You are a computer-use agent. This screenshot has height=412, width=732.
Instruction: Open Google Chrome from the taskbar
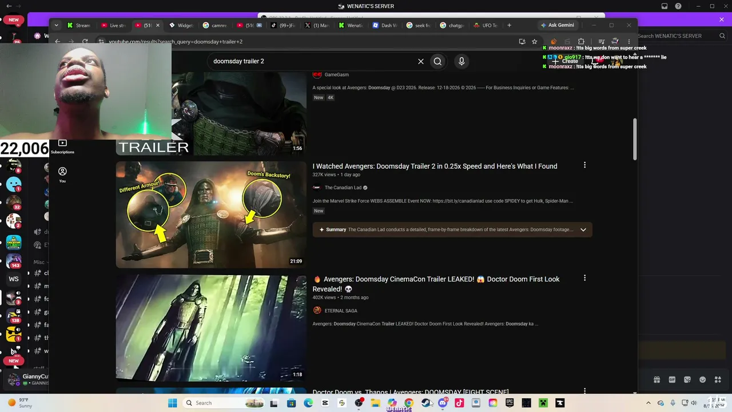[409, 403]
